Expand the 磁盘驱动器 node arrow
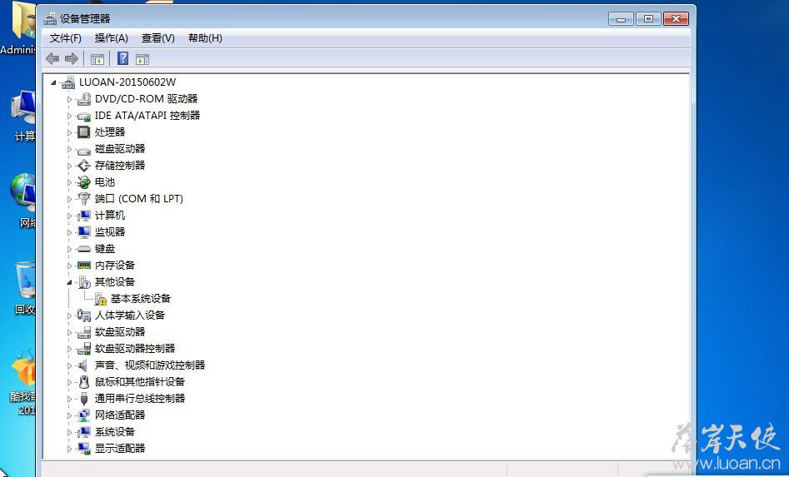This screenshot has width=789, height=477. point(69,149)
